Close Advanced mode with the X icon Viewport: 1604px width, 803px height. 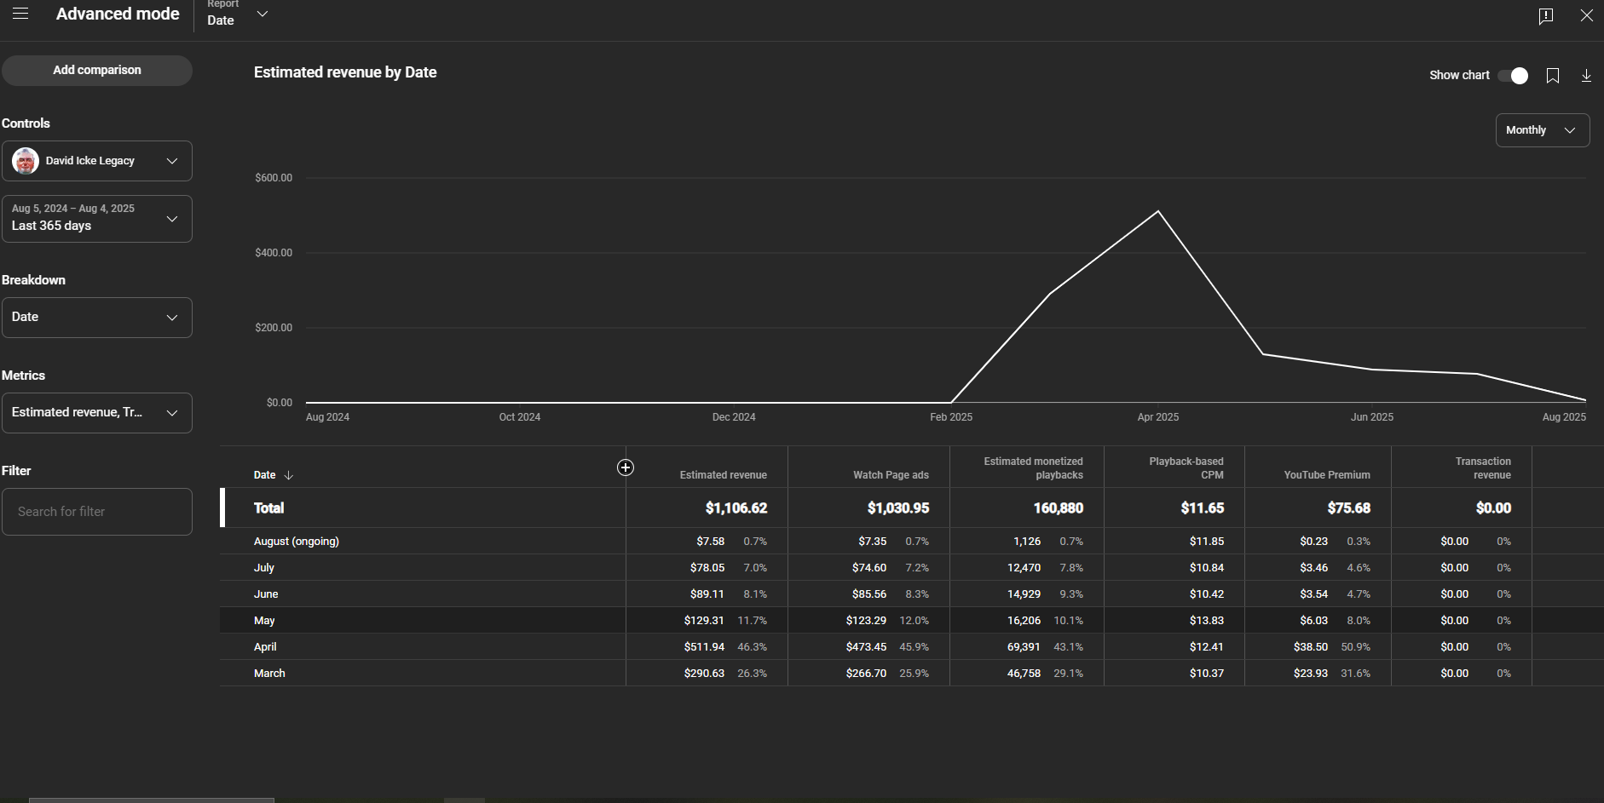[1587, 15]
